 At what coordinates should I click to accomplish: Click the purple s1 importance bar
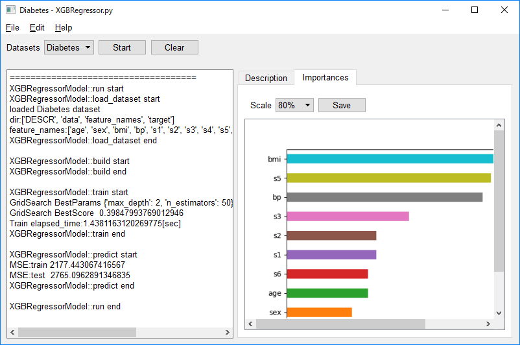pyautogui.click(x=331, y=255)
